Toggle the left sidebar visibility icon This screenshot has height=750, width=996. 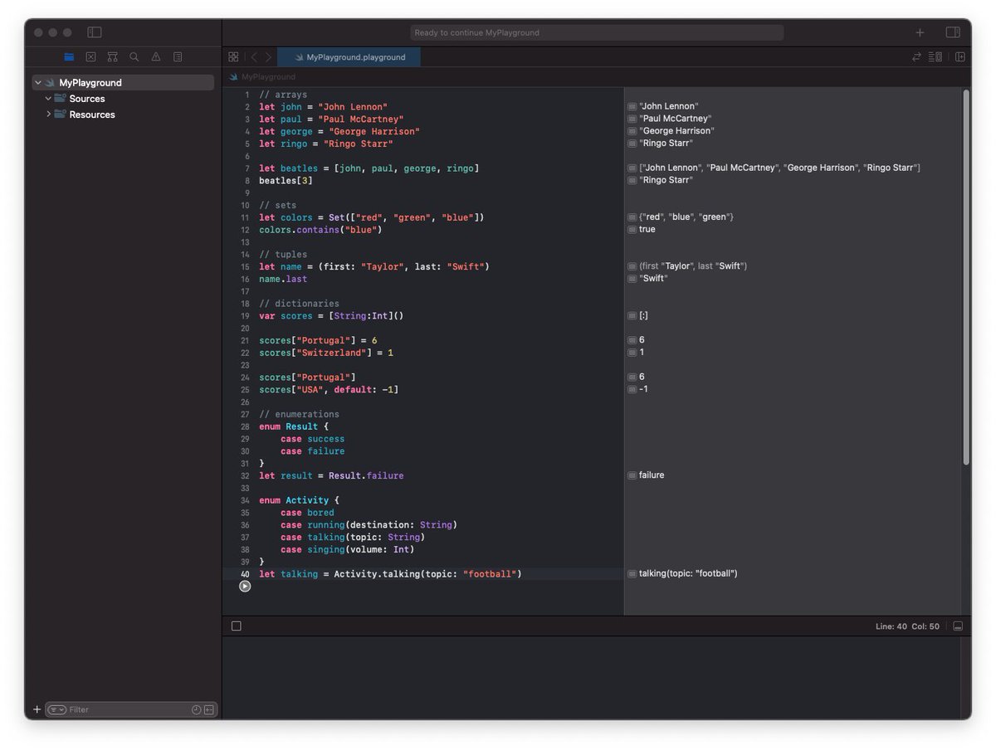(x=95, y=32)
